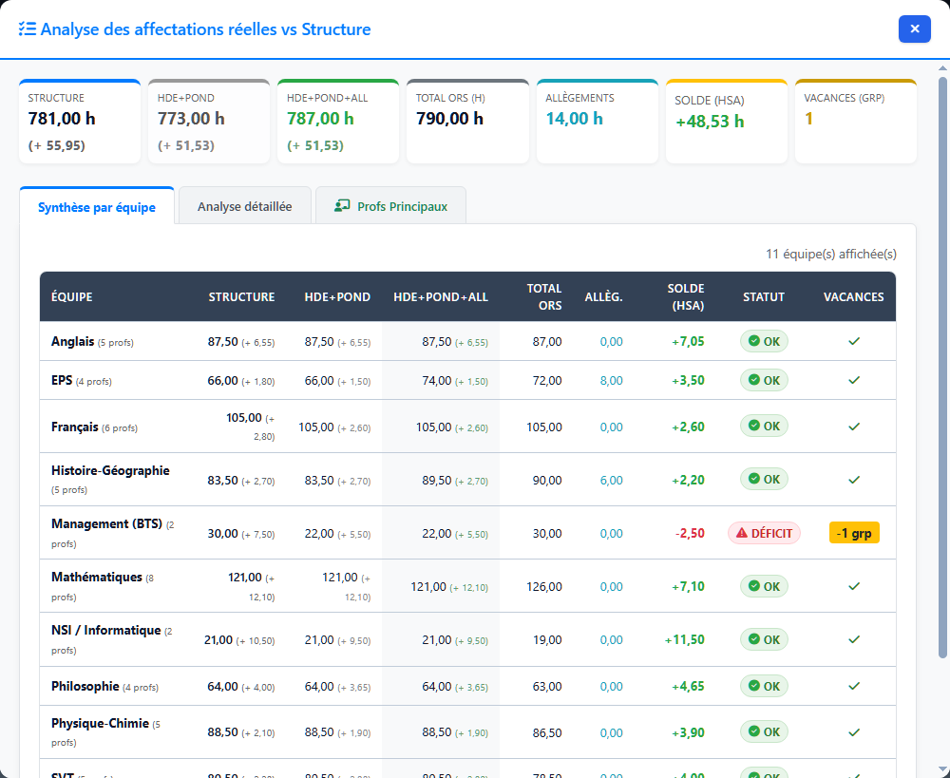The image size is (950, 778).
Task: Click the TOTAL ORS column header
Action: pos(544,297)
